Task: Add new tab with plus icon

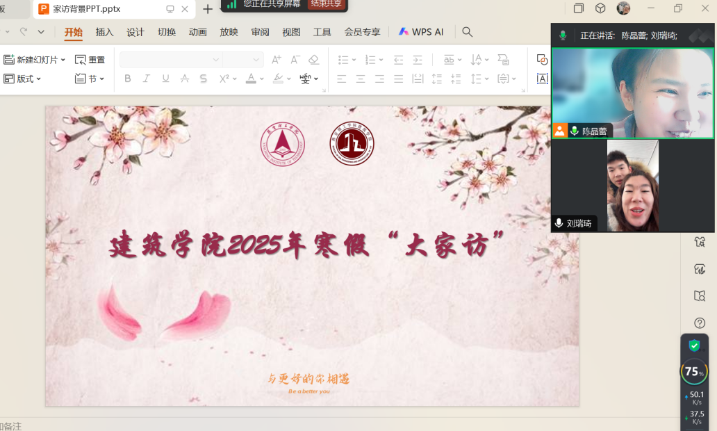Action: click(x=207, y=9)
